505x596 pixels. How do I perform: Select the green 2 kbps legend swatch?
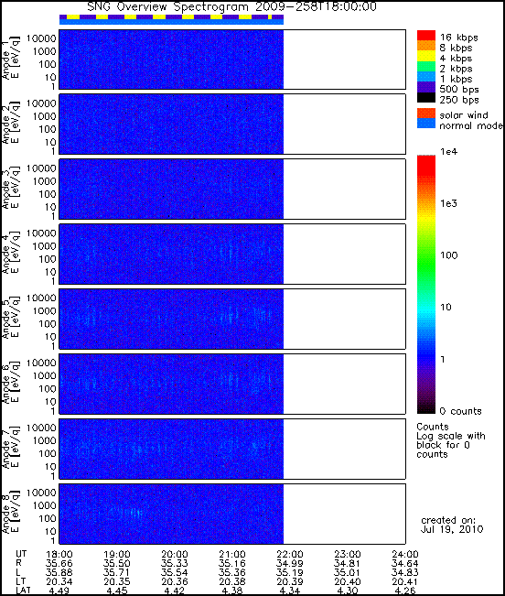click(426, 66)
